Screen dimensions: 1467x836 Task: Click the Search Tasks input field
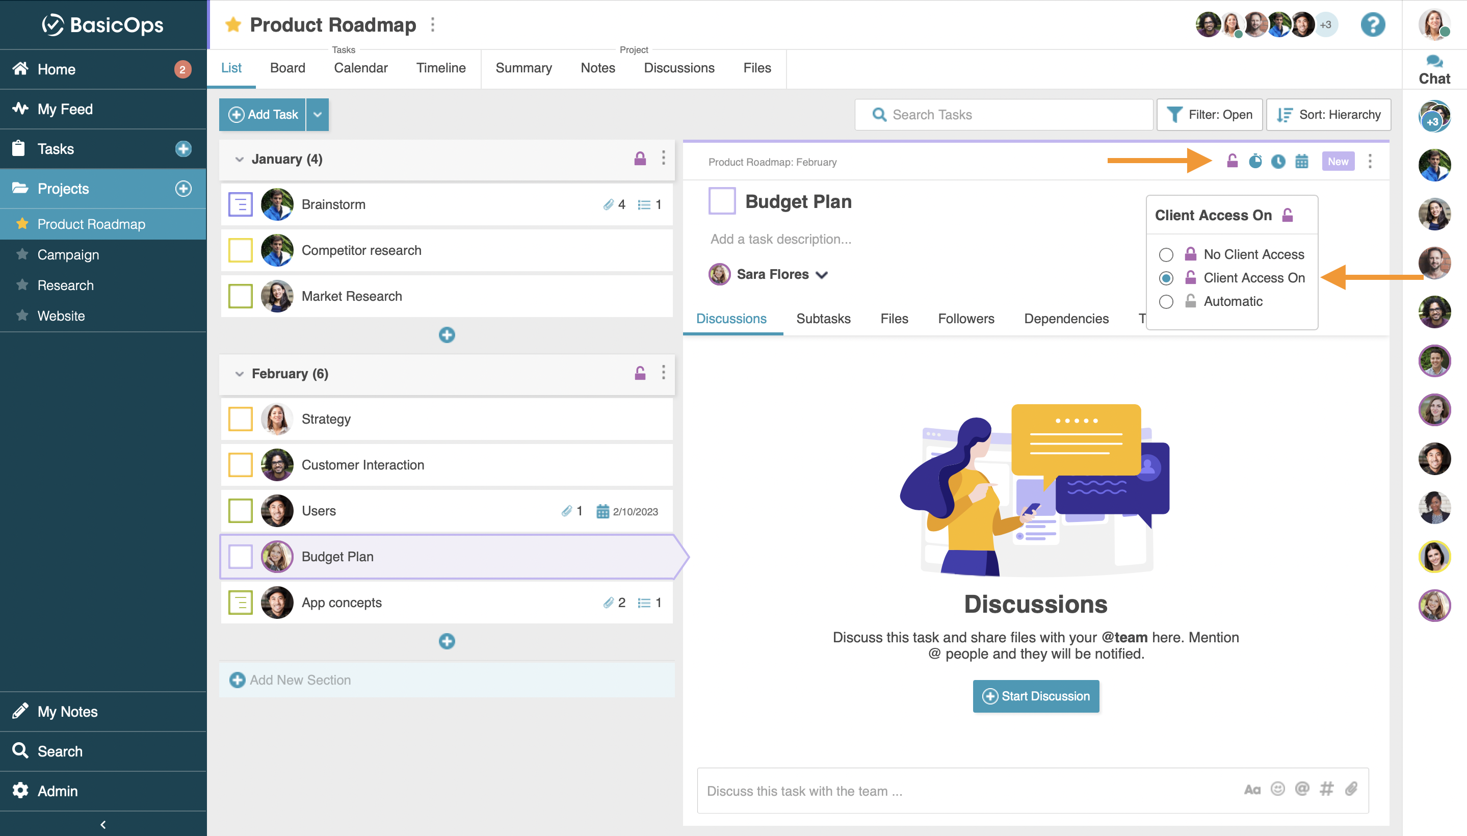click(x=1003, y=114)
